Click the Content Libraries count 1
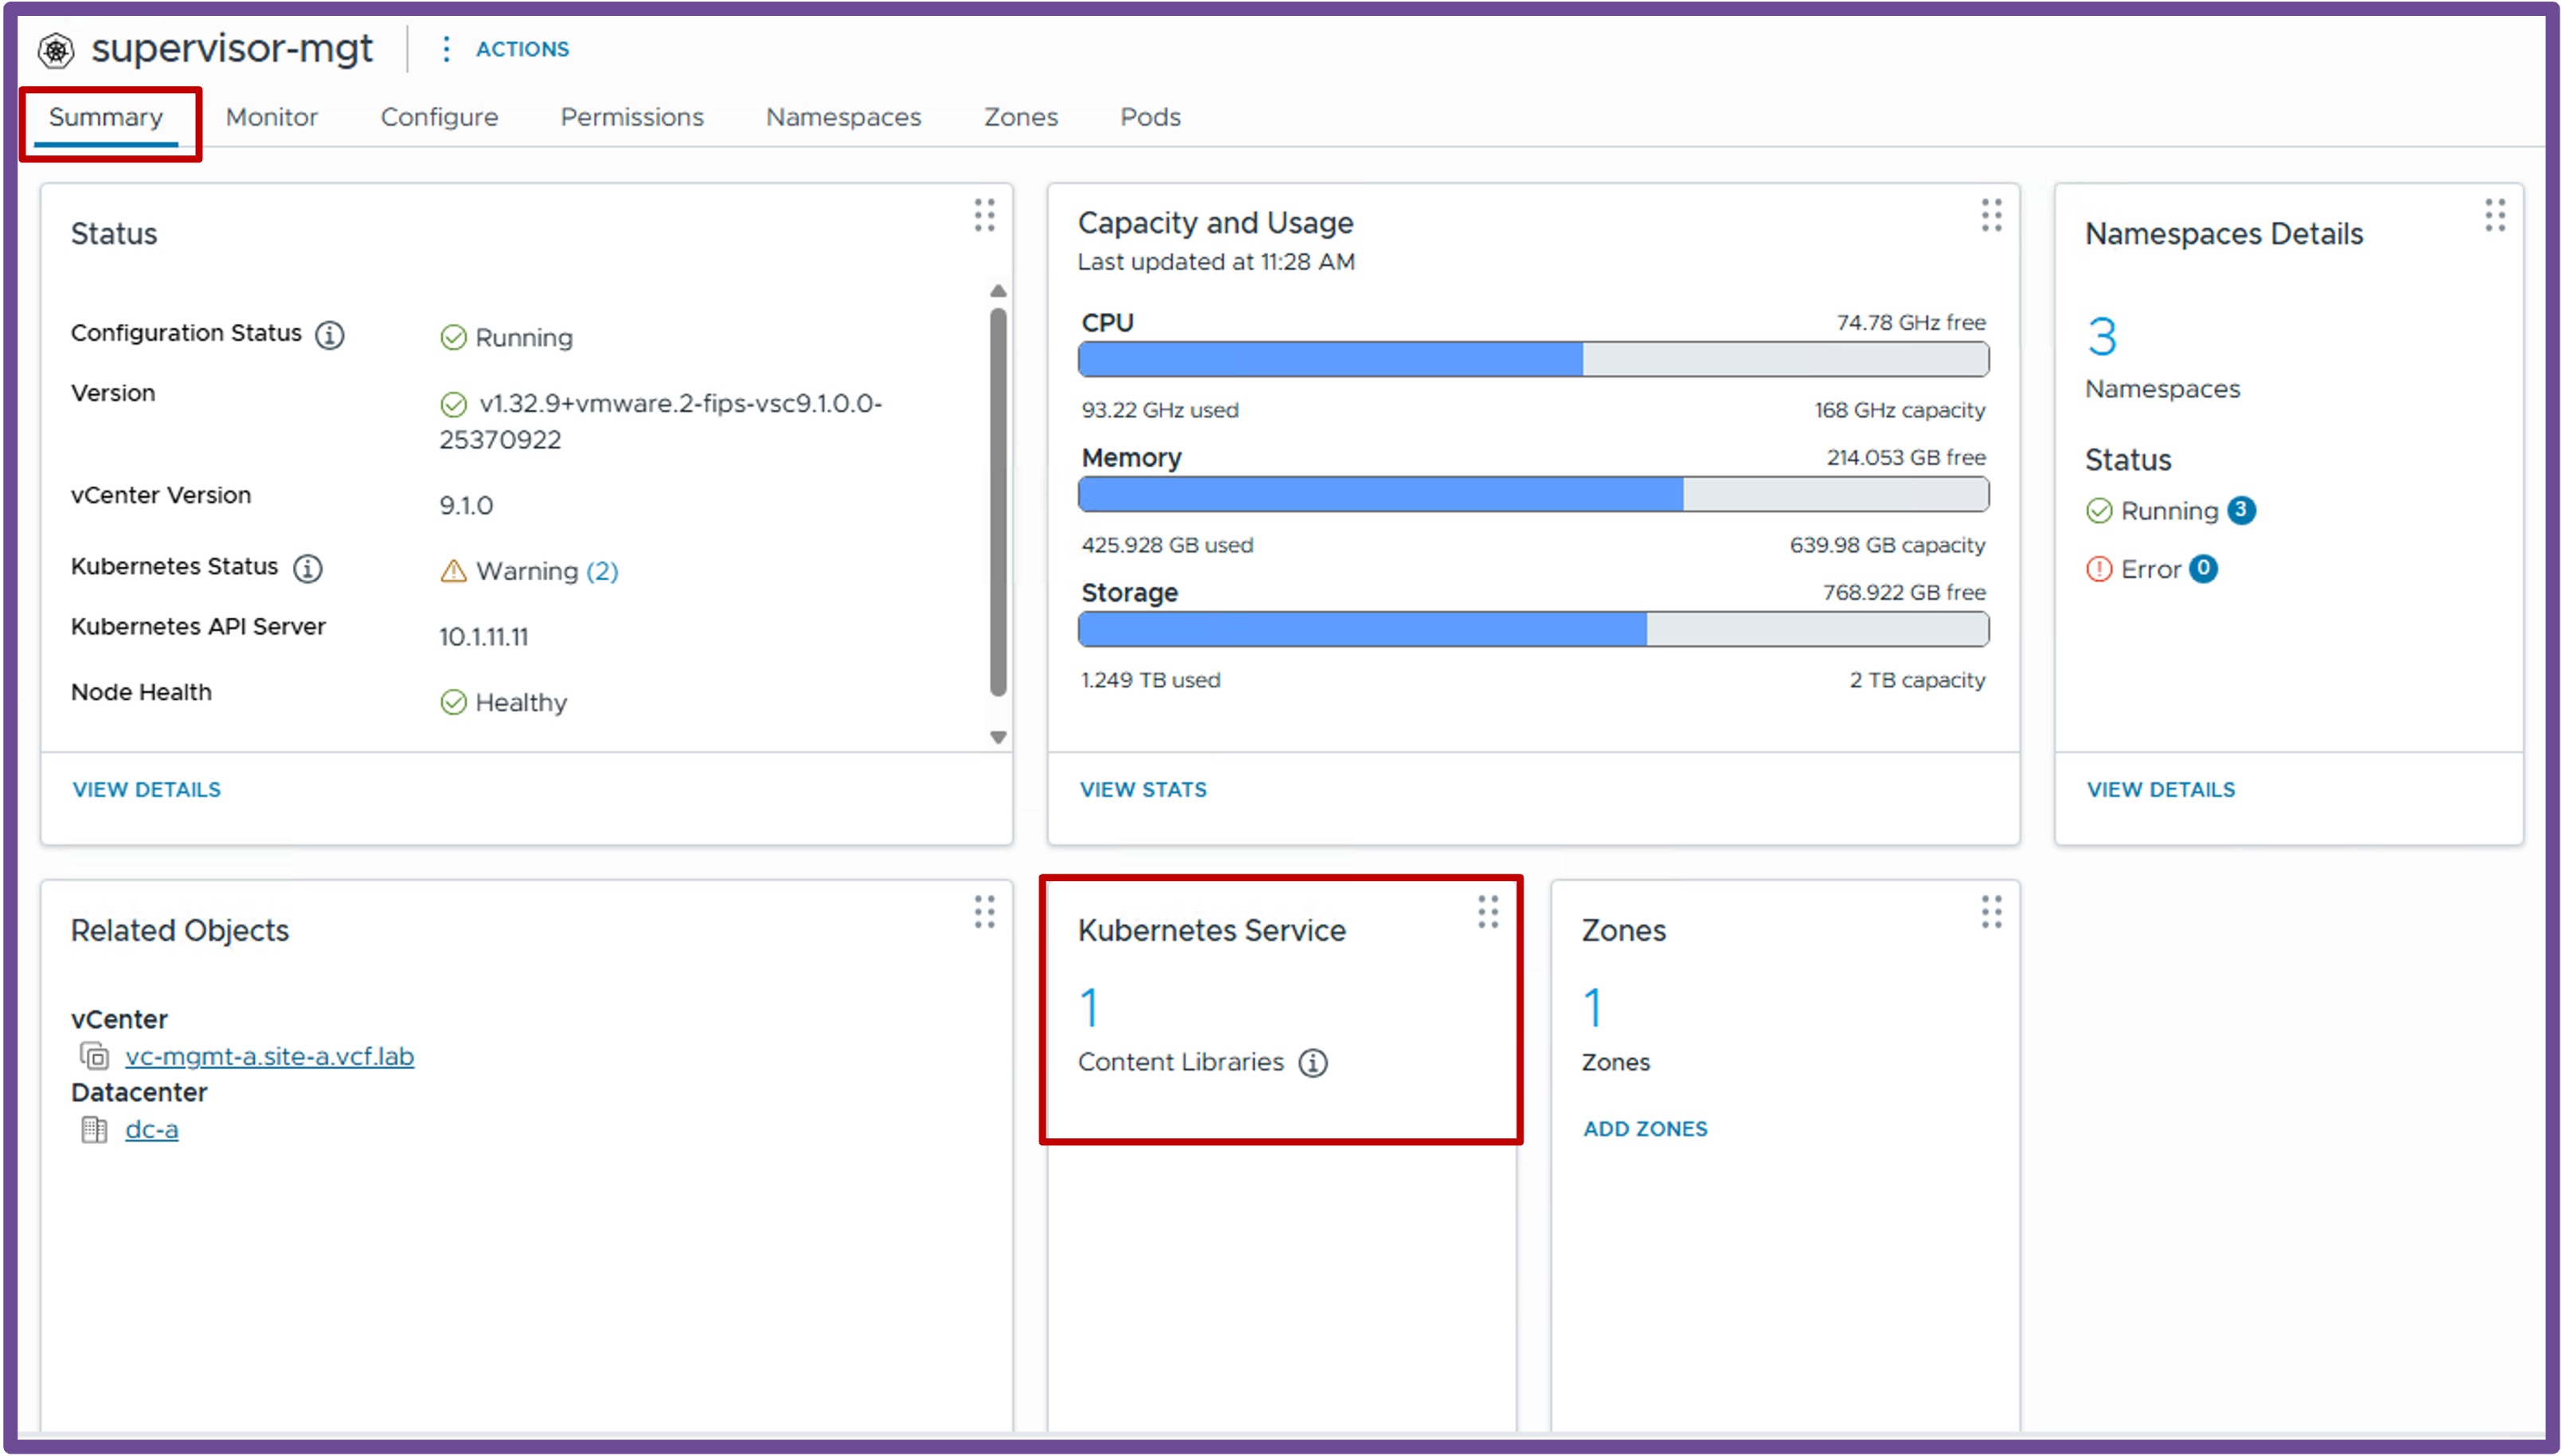The image size is (2562, 1456). tap(1089, 1008)
